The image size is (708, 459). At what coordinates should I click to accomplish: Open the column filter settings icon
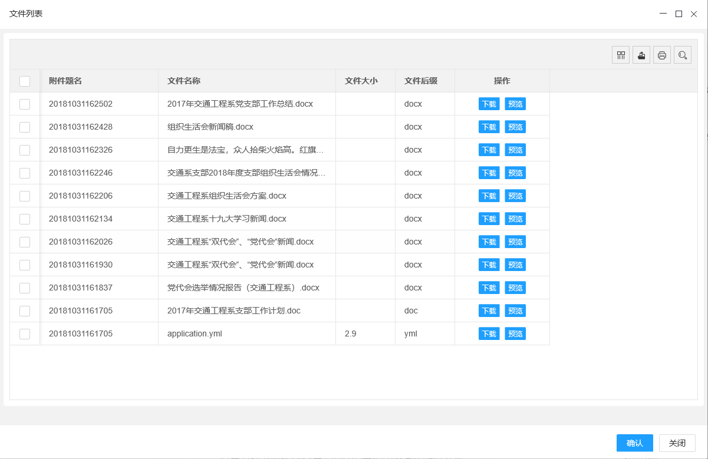[x=621, y=55]
